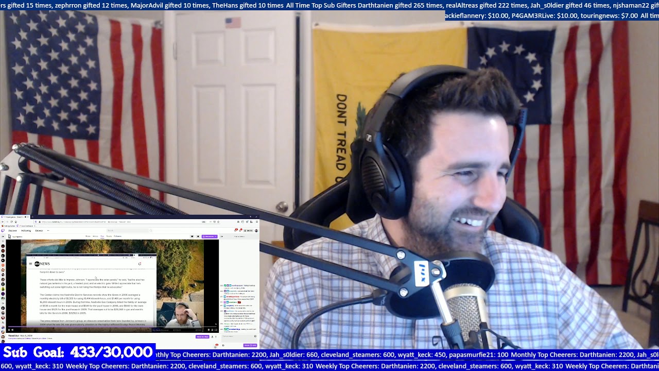Open the Firefox page actions ellipsis
The image size is (659, 371).
pyautogui.click(x=212, y=222)
